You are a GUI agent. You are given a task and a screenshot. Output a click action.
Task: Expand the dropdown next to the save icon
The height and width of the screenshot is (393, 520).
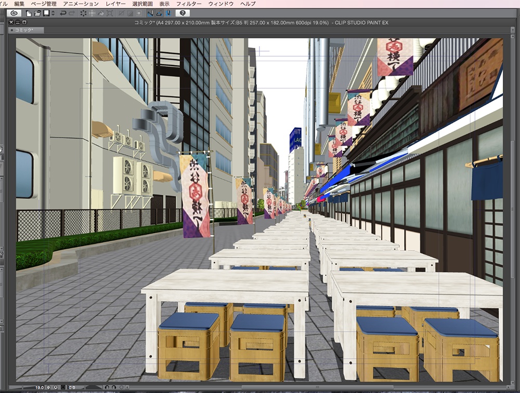tap(52, 15)
